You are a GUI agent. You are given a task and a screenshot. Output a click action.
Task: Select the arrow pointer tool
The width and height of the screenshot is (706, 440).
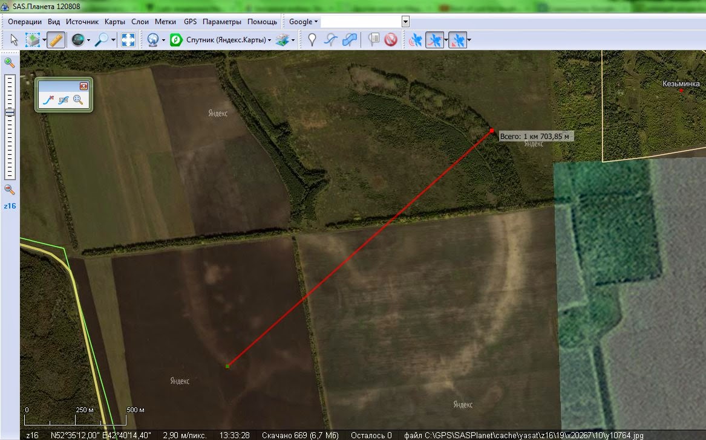coord(14,40)
